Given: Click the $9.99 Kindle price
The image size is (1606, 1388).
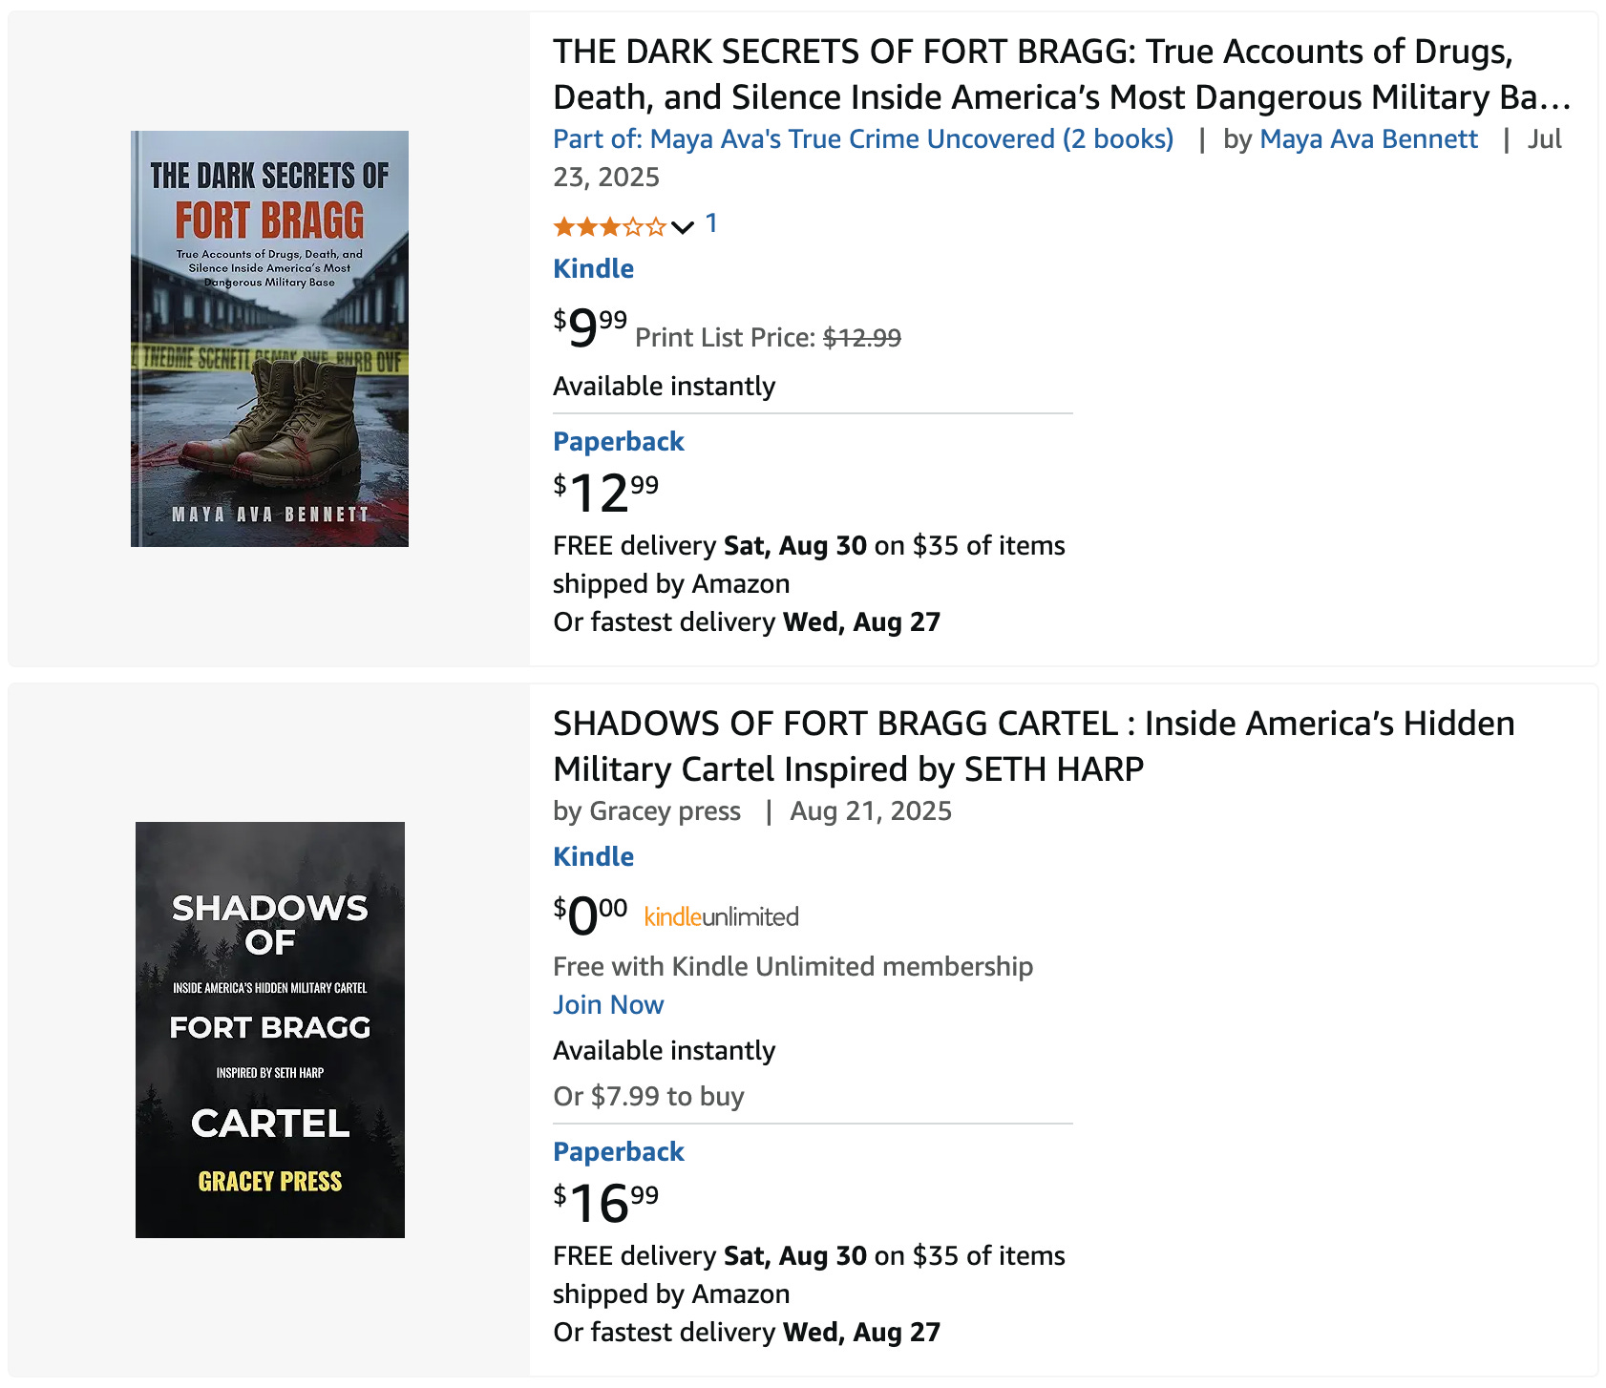Looking at the screenshot, I should 590,327.
